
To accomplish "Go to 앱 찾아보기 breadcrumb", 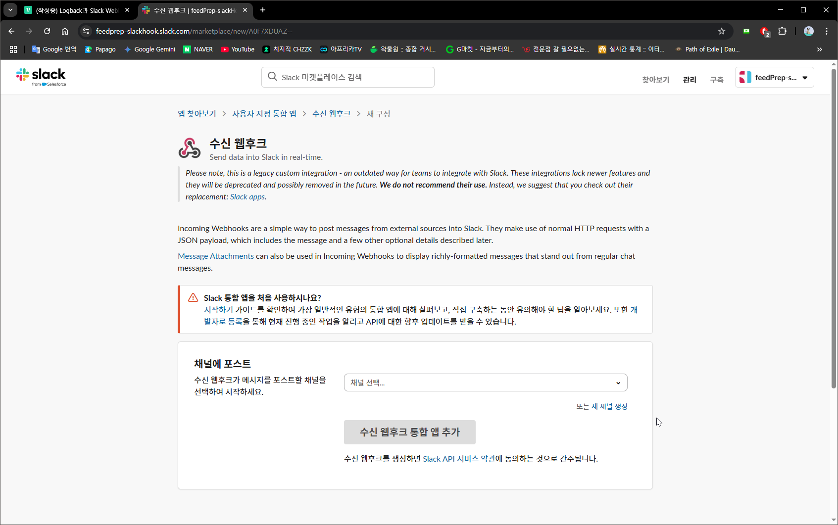I will pos(197,114).
